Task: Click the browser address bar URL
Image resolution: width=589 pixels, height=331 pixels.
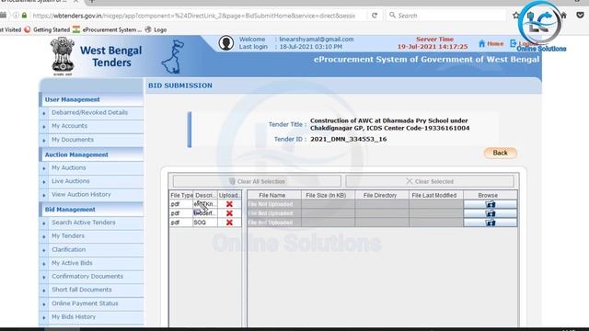Action: [193, 16]
